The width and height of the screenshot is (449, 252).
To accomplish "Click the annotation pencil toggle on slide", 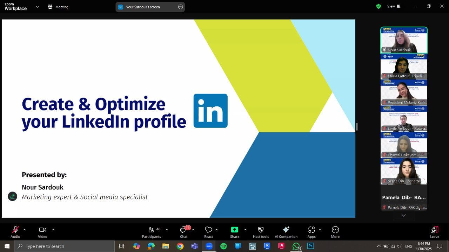I will 13,196.
